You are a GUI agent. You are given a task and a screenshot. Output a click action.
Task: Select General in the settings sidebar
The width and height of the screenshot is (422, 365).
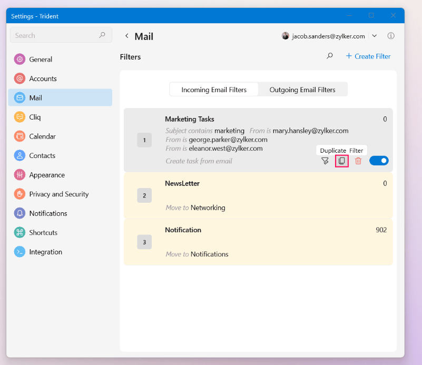(60, 59)
